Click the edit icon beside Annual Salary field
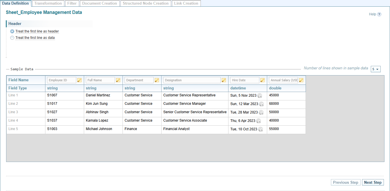 pyautogui.click(x=301, y=80)
